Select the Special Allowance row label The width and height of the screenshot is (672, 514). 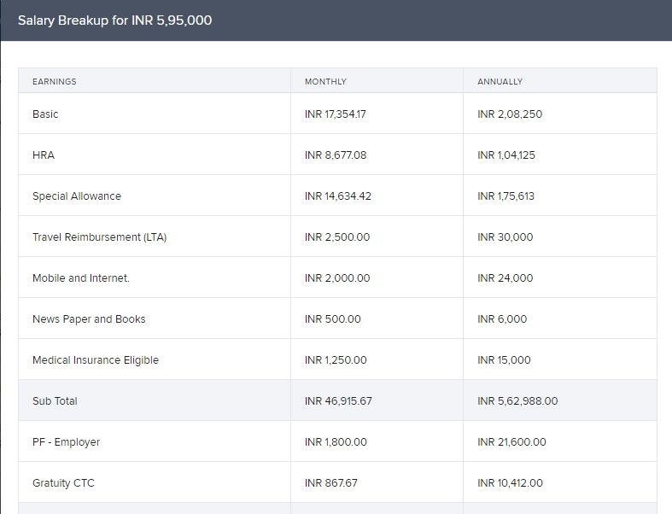(x=77, y=196)
